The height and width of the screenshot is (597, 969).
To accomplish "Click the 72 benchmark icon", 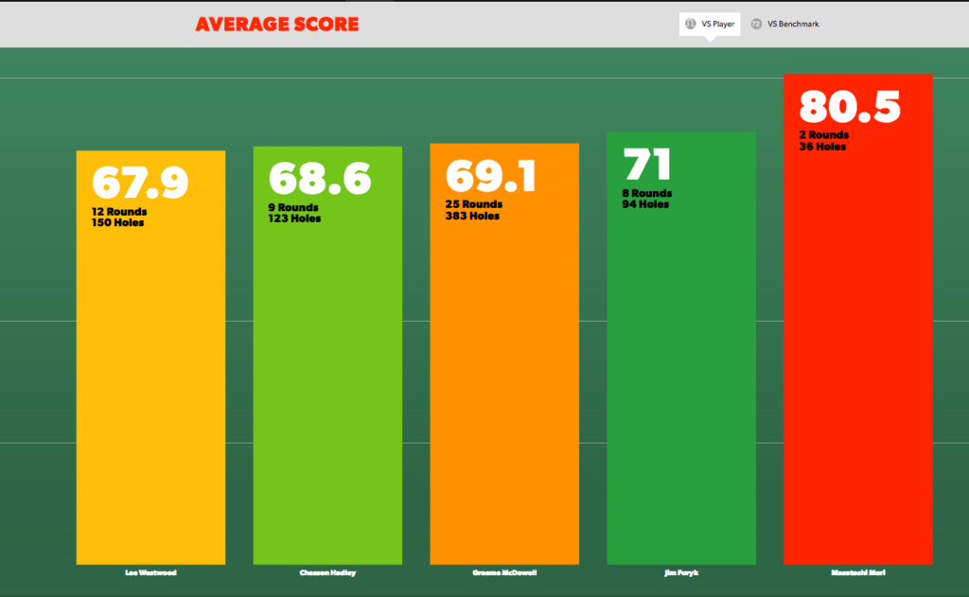I will coord(756,24).
